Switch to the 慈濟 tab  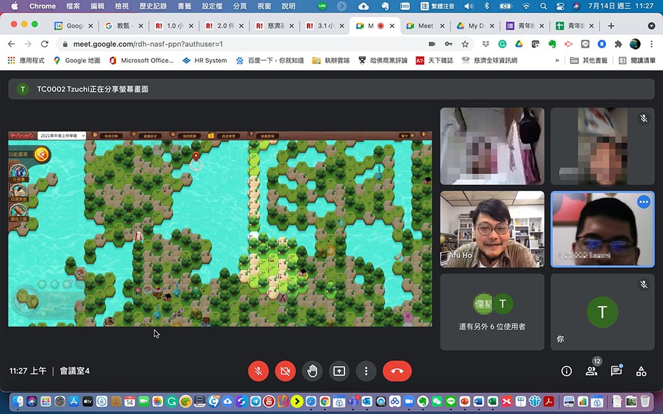point(275,26)
